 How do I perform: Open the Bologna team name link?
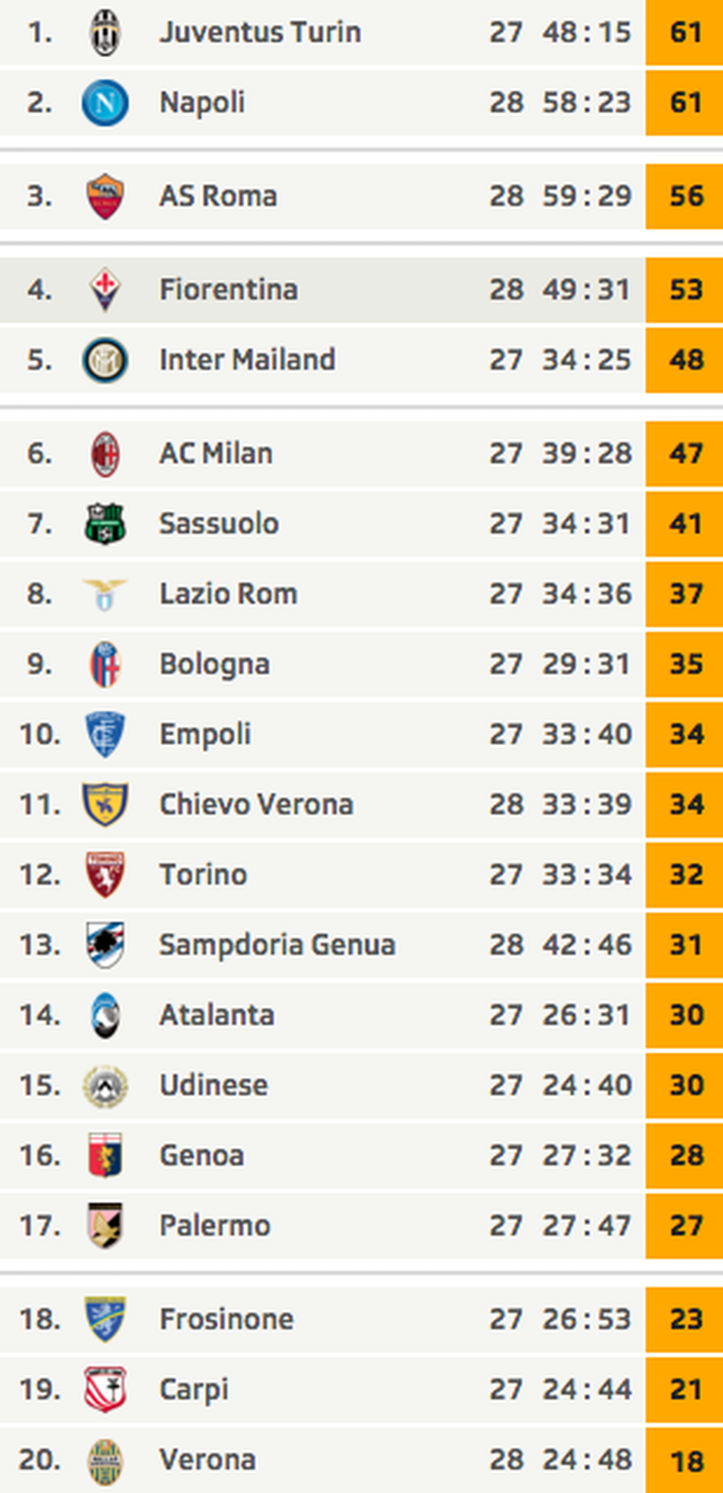tap(214, 664)
